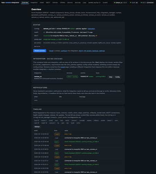Filter timeline by restart 1
The image size is (156, 174).
pos(110,120)
